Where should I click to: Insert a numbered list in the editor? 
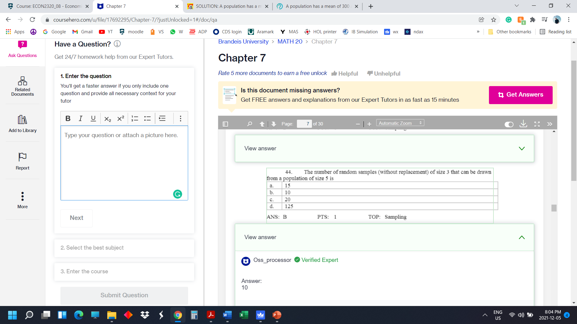tap(134, 118)
